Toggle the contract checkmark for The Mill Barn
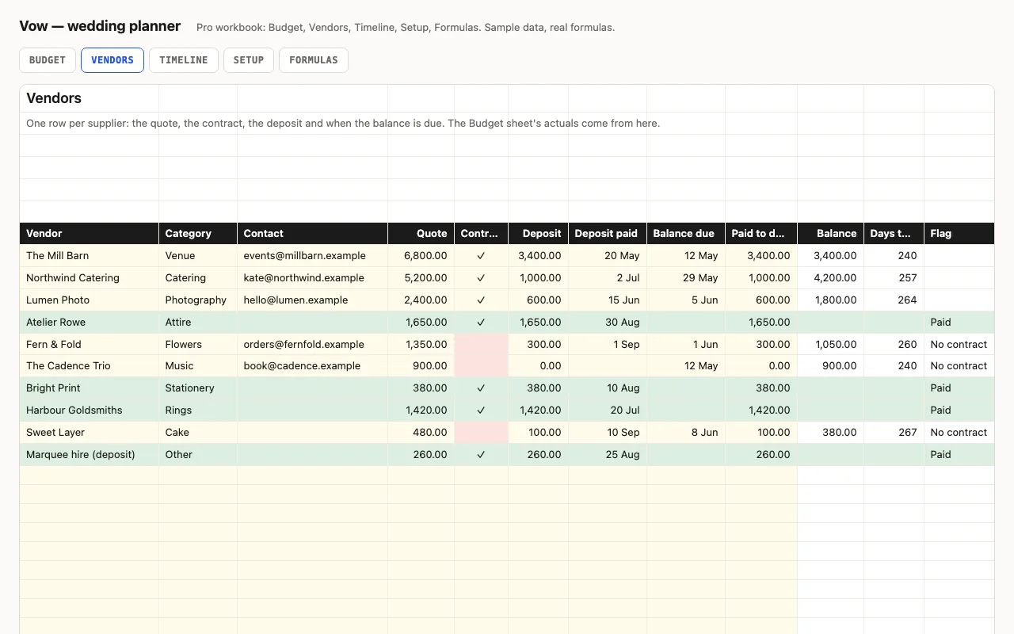1014x634 pixels. pos(481,256)
